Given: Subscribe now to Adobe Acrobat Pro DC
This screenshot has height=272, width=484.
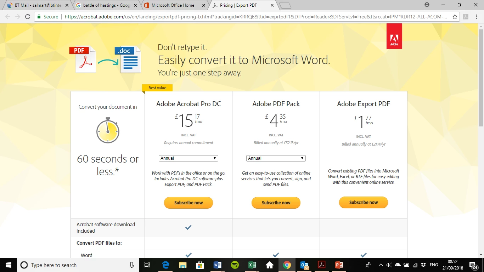Looking at the screenshot, I should tap(188, 203).
